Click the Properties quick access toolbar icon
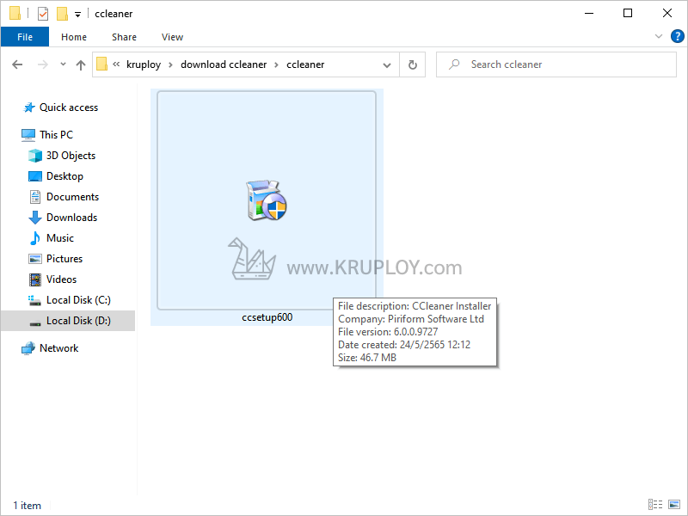The image size is (688, 516). tap(42, 14)
